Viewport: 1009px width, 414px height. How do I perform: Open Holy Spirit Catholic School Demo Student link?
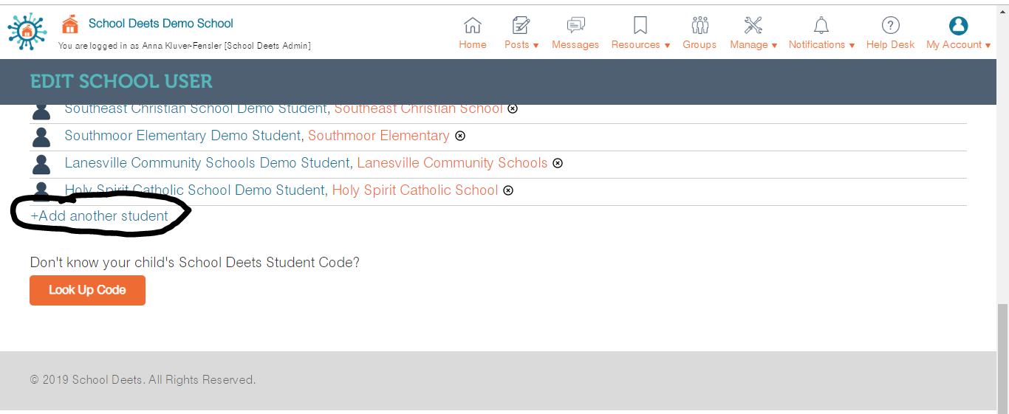point(194,190)
